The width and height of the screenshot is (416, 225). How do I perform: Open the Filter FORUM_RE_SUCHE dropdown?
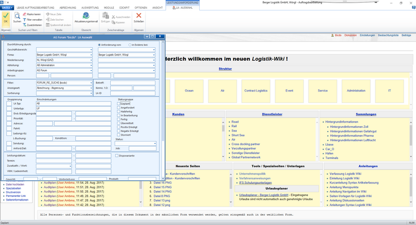click(91, 83)
